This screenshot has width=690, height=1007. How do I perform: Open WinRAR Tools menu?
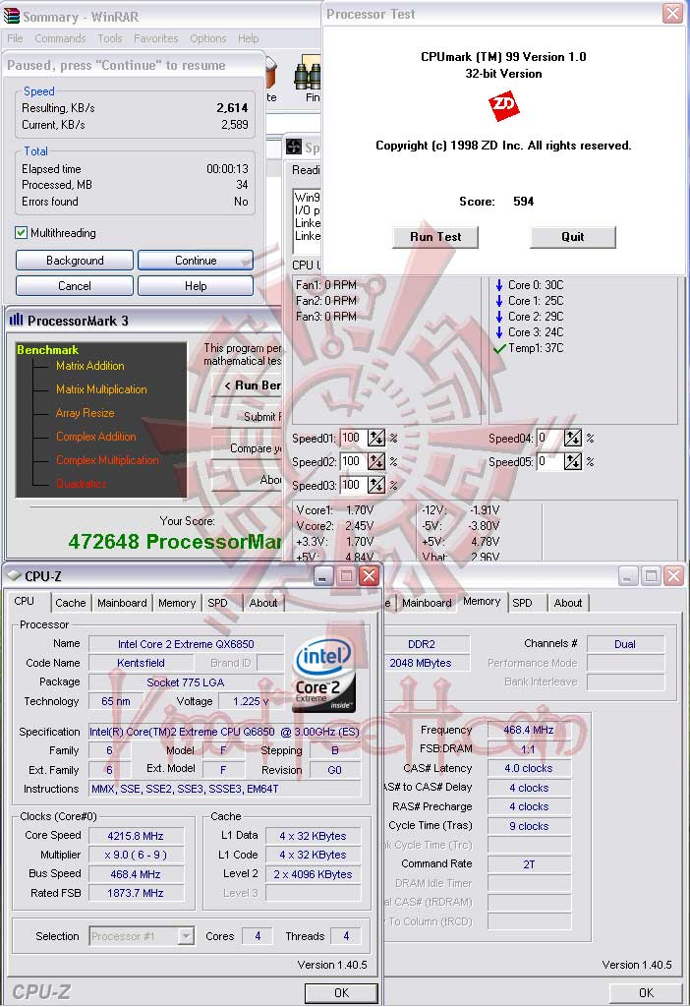click(110, 38)
